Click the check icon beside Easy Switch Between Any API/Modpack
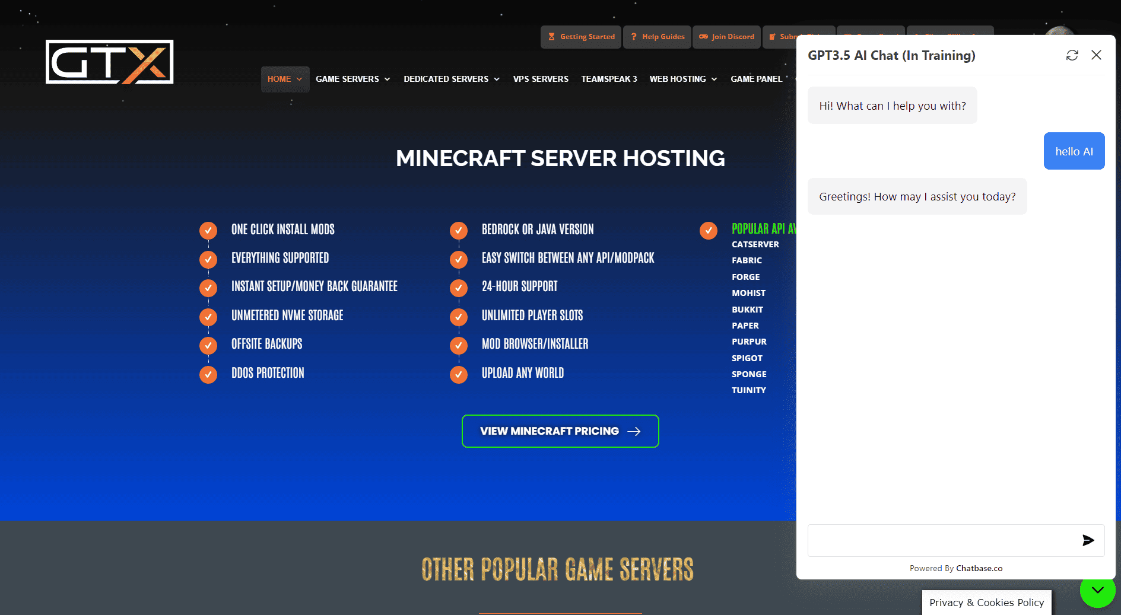This screenshot has height=615, width=1121. click(459, 259)
